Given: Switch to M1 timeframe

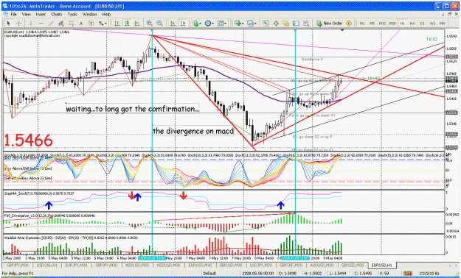Looking at the screenshot, I should pos(362,24).
